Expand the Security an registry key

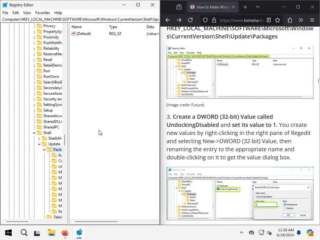34,99
